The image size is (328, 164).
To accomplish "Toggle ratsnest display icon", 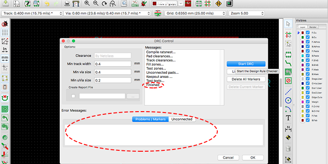I will [5, 78].
